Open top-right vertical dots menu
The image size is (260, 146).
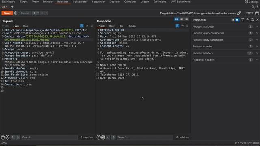point(257,7)
